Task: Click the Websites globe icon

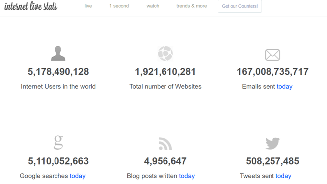Action: [x=165, y=54]
